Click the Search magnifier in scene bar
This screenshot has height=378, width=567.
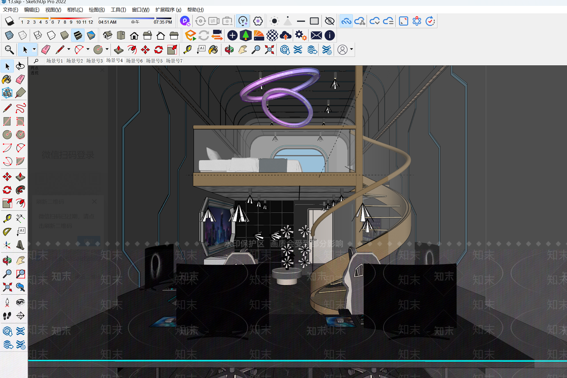tap(36, 61)
